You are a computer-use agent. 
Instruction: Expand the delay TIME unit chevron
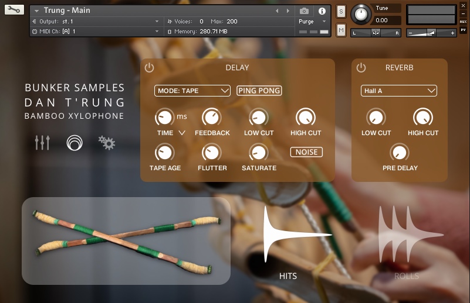coord(182,133)
